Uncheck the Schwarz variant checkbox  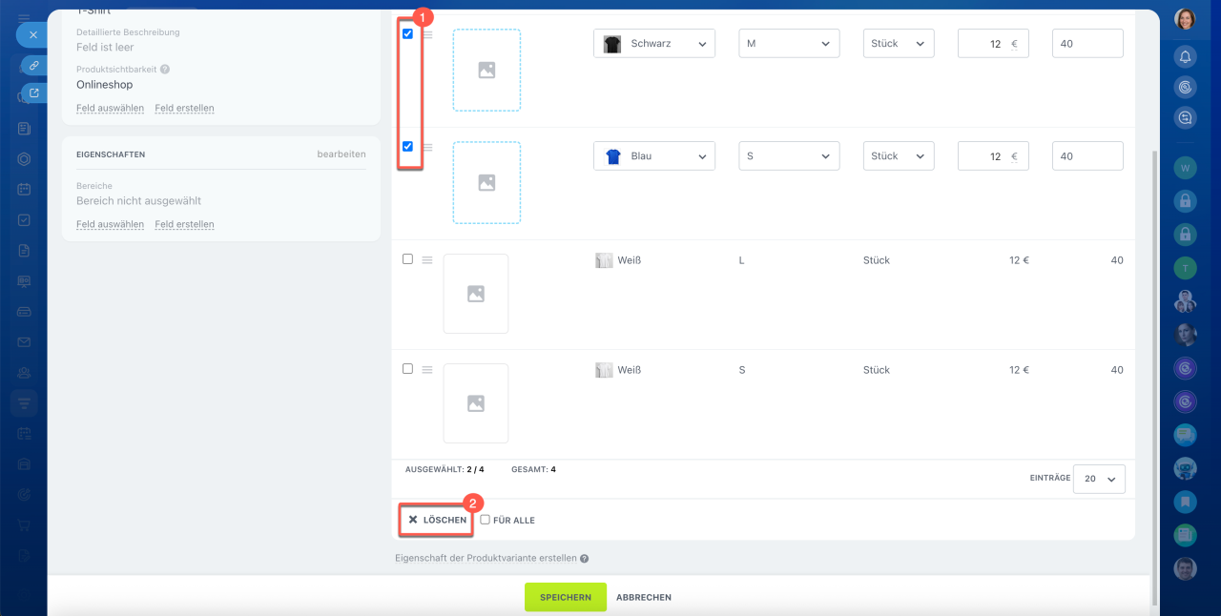point(407,34)
